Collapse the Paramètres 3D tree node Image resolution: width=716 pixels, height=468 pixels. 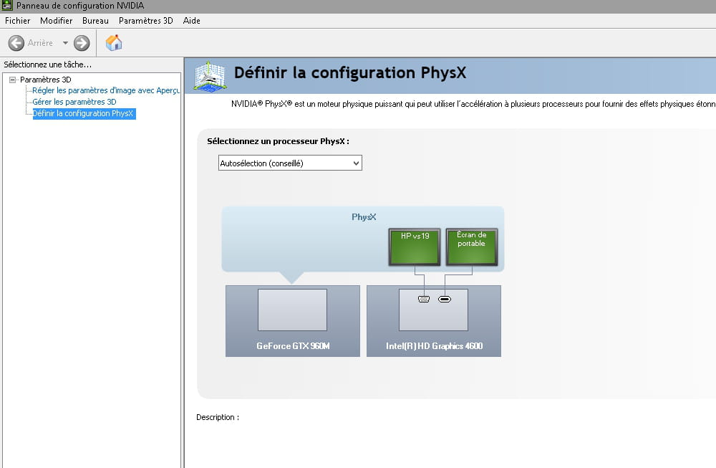point(12,80)
